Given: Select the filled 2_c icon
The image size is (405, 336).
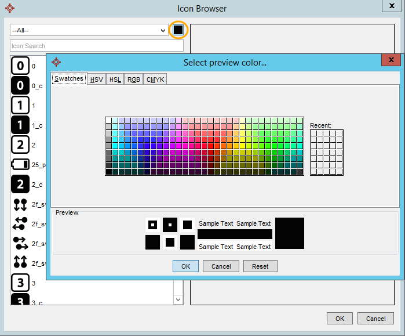Looking at the screenshot, I should tap(20, 185).
